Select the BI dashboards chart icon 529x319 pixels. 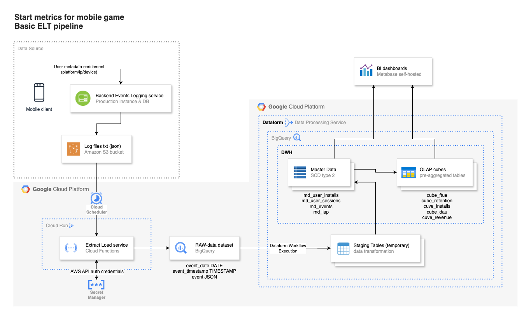(x=366, y=71)
